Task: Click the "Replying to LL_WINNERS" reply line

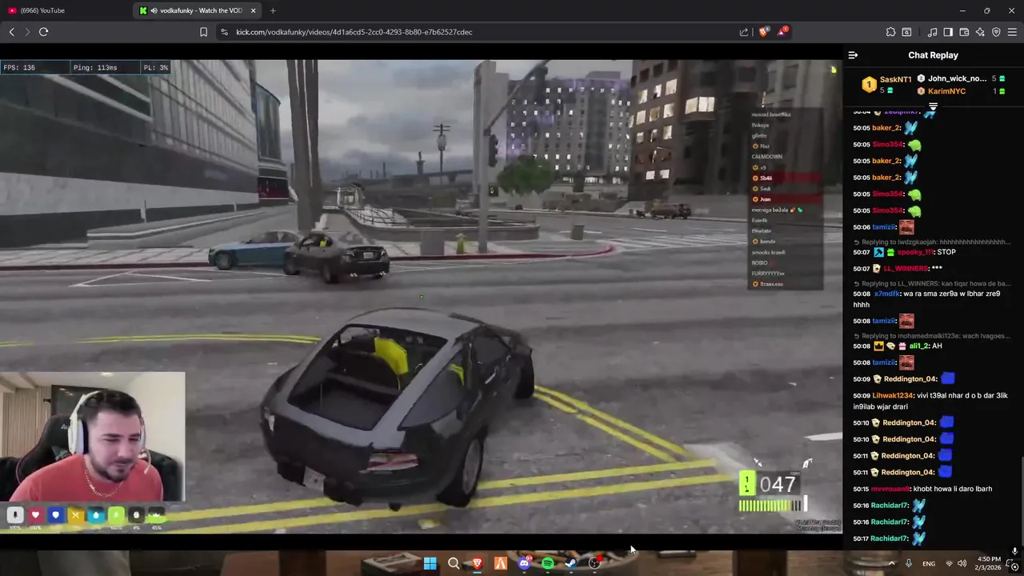Action: pyautogui.click(x=933, y=283)
